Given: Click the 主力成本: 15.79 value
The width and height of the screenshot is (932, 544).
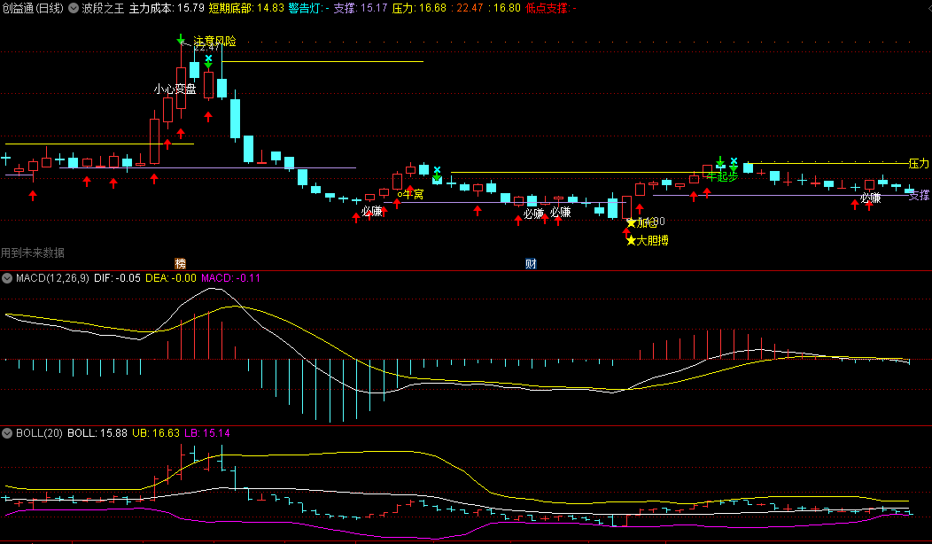Looking at the screenshot, I should click(x=167, y=8).
